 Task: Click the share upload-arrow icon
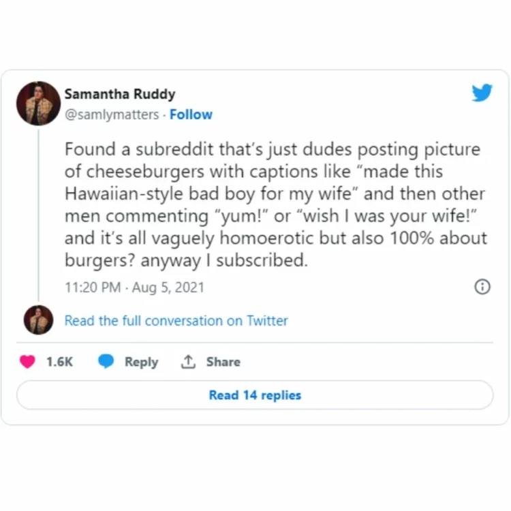click(x=188, y=362)
